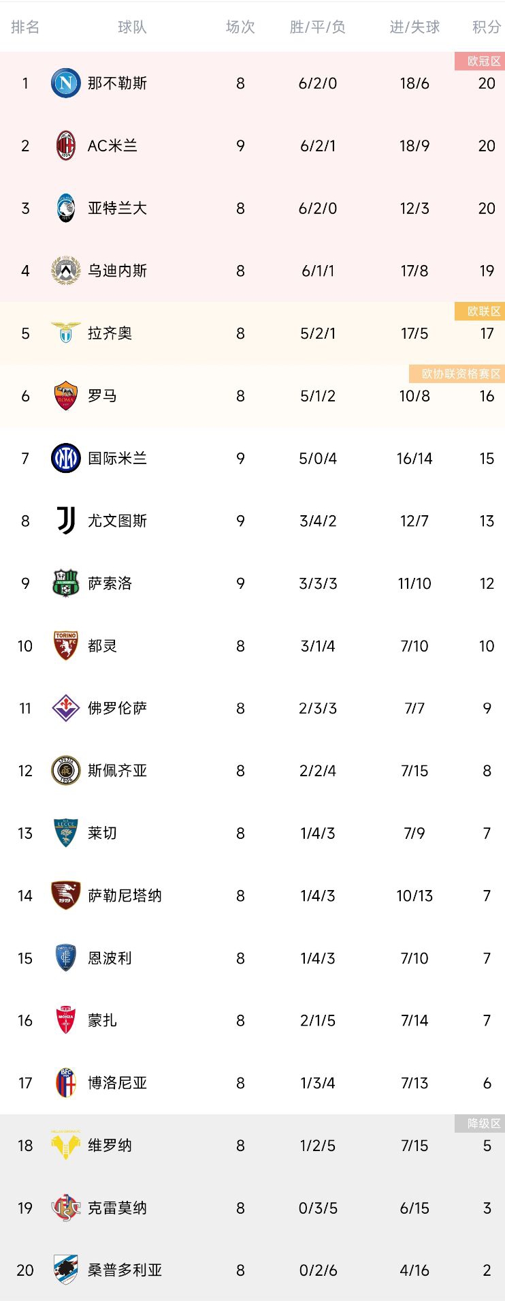Tap the Fiorentina purple lily badge
This screenshot has height=1301, width=505.
(x=66, y=708)
